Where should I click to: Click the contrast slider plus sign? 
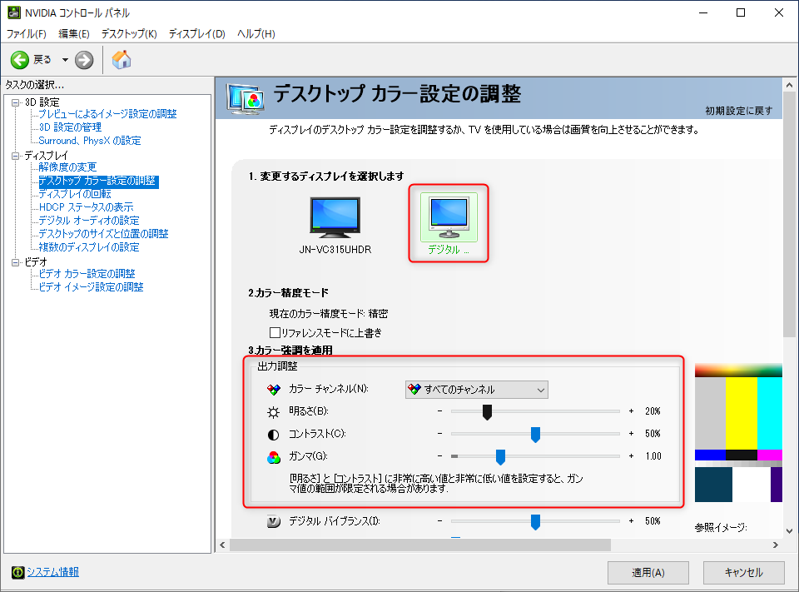(631, 434)
